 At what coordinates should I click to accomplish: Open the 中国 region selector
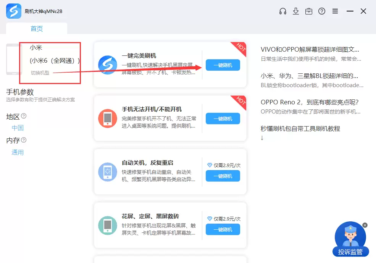(18, 128)
